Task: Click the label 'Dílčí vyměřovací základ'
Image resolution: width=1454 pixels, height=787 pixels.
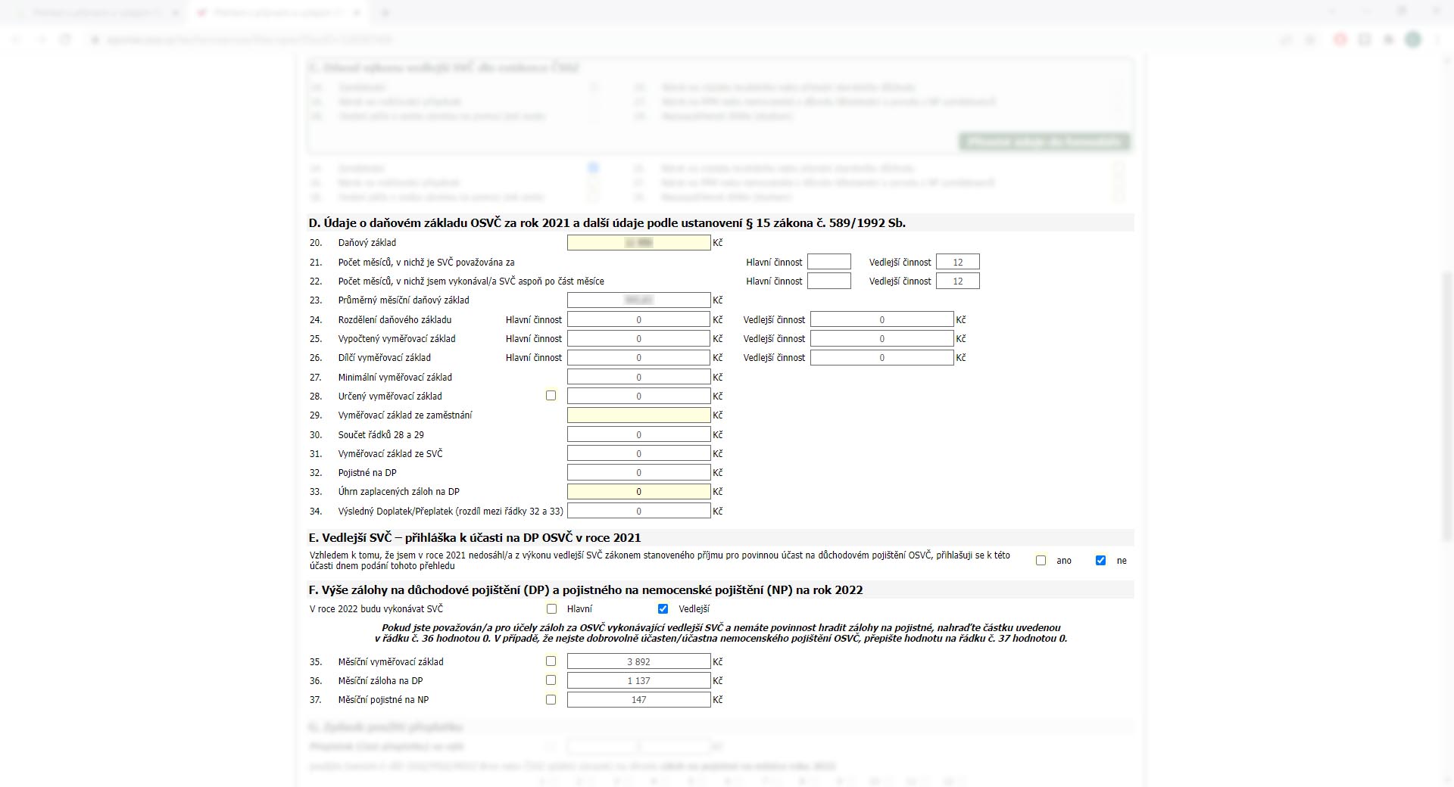Action: pos(385,358)
